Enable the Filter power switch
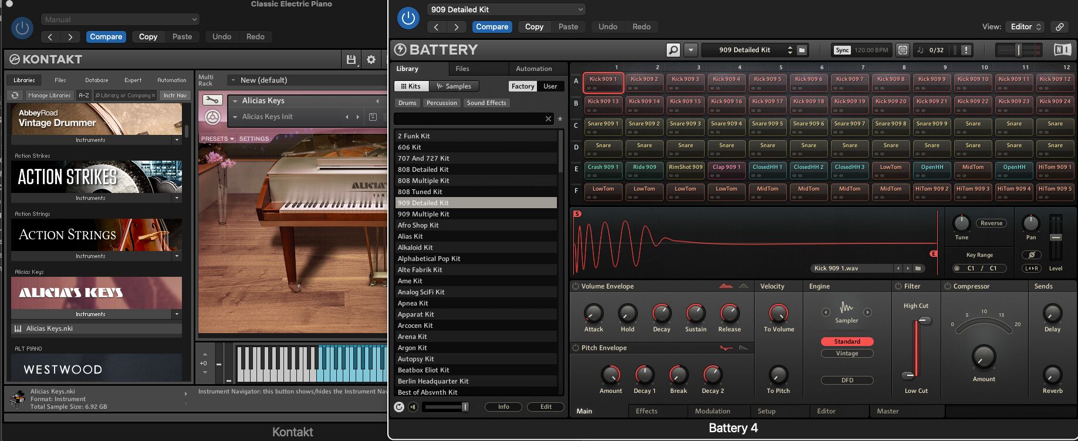Viewport: 1078px width, 441px height. pos(898,286)
